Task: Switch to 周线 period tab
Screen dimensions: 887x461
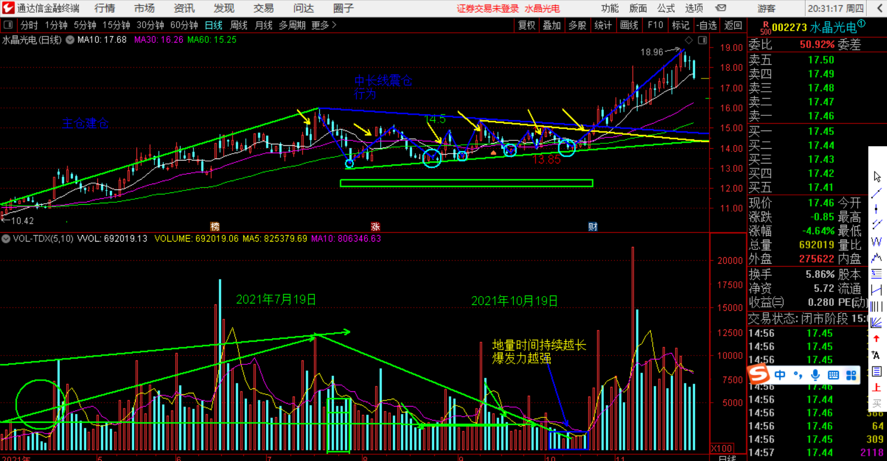Action: pyautogui.click(x=239, y=25)
